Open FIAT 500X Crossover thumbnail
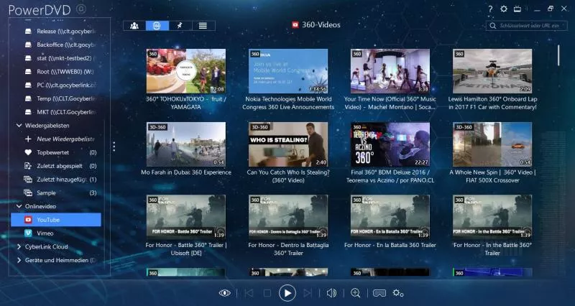 (x=492, y=144)
